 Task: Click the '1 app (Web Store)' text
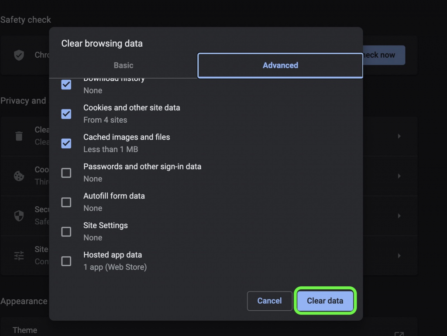point(115,267)
